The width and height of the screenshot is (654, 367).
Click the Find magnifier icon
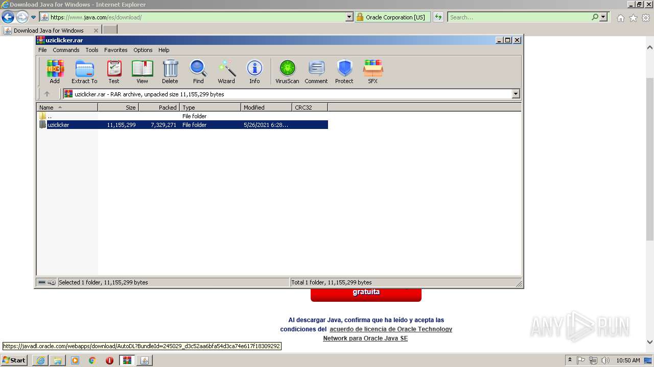pos(198,71)
